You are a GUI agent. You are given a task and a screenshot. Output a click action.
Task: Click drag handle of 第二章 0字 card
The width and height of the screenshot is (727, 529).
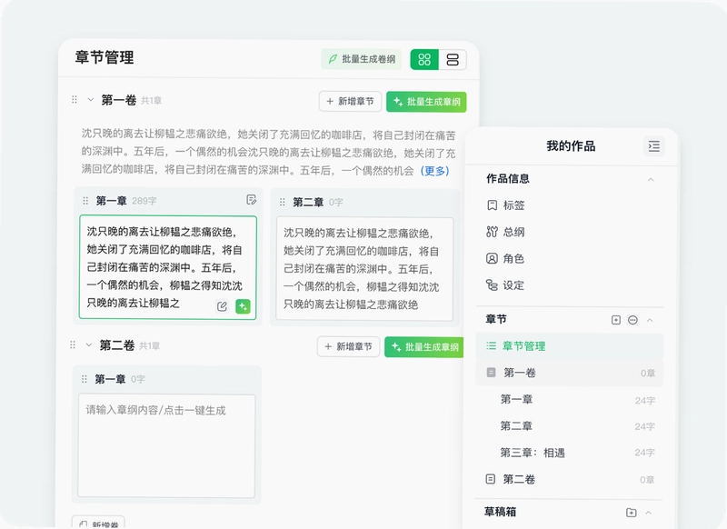[x=282, y=202]
